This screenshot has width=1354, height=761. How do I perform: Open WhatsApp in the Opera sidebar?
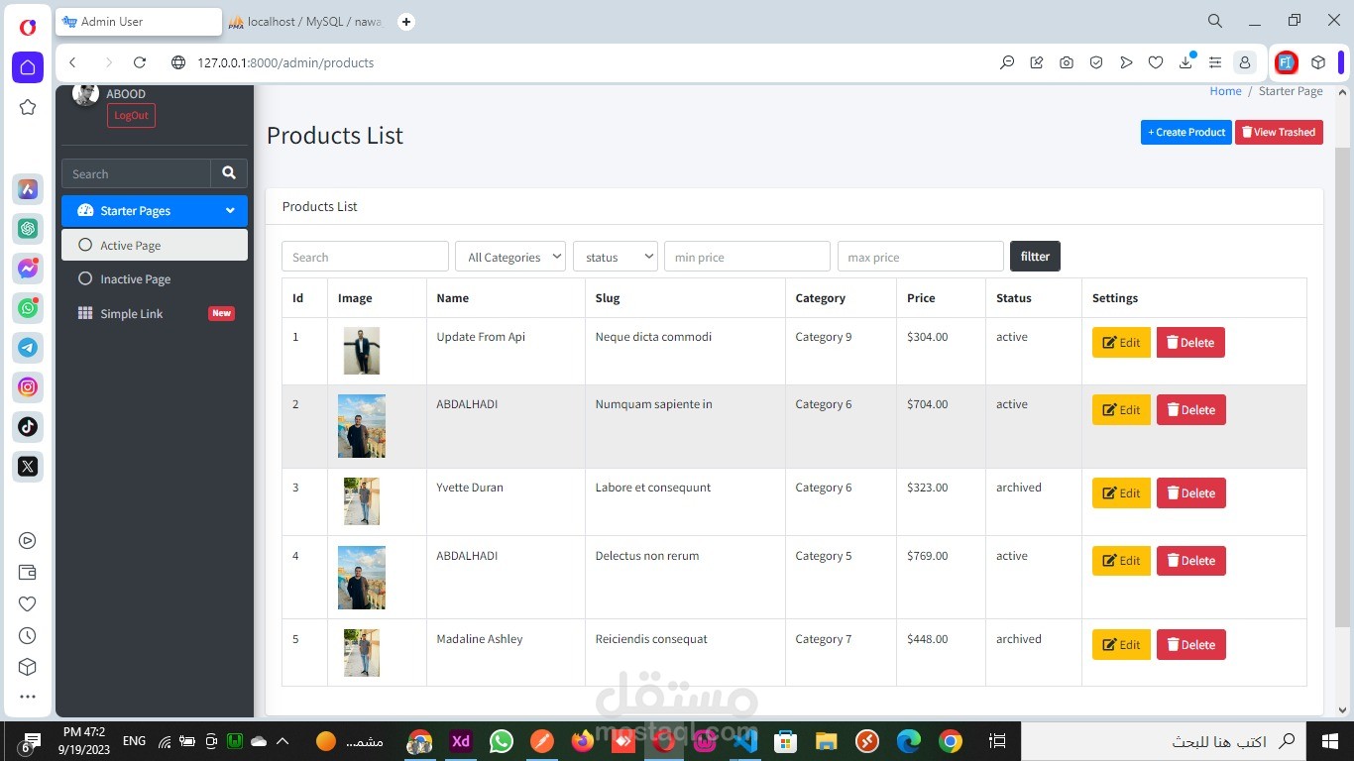pyautogui.click(x=28, y=308)
